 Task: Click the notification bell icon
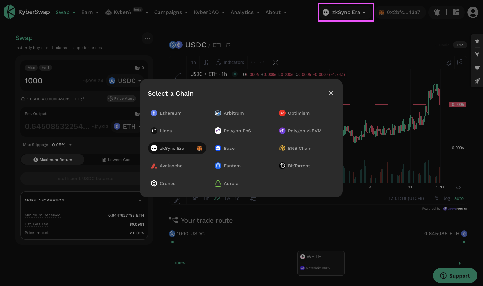437,12
